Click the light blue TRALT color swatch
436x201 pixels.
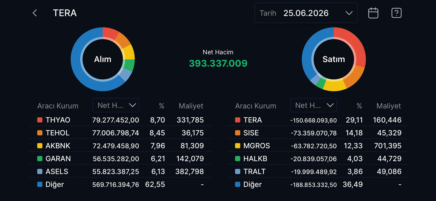coord(238,172)
